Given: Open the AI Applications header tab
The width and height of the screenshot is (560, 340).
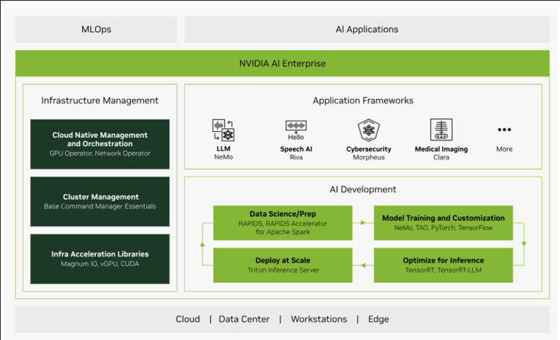Looking at the screenshot, I should click(x=367, y=30).
